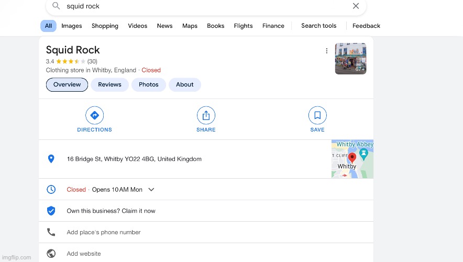Save the place with bookmark icon
Image resolution: width=463 pixels, height=262 pixels.
[317, 115]
